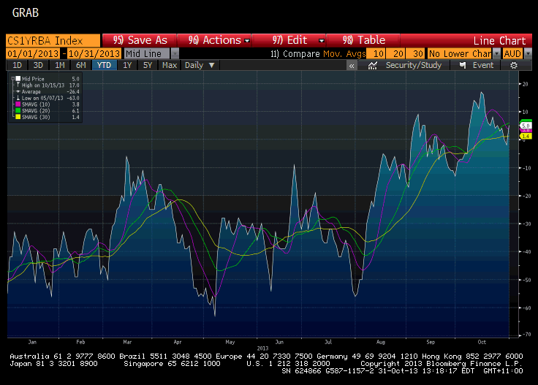Open the chart settings gear icon

514,65
